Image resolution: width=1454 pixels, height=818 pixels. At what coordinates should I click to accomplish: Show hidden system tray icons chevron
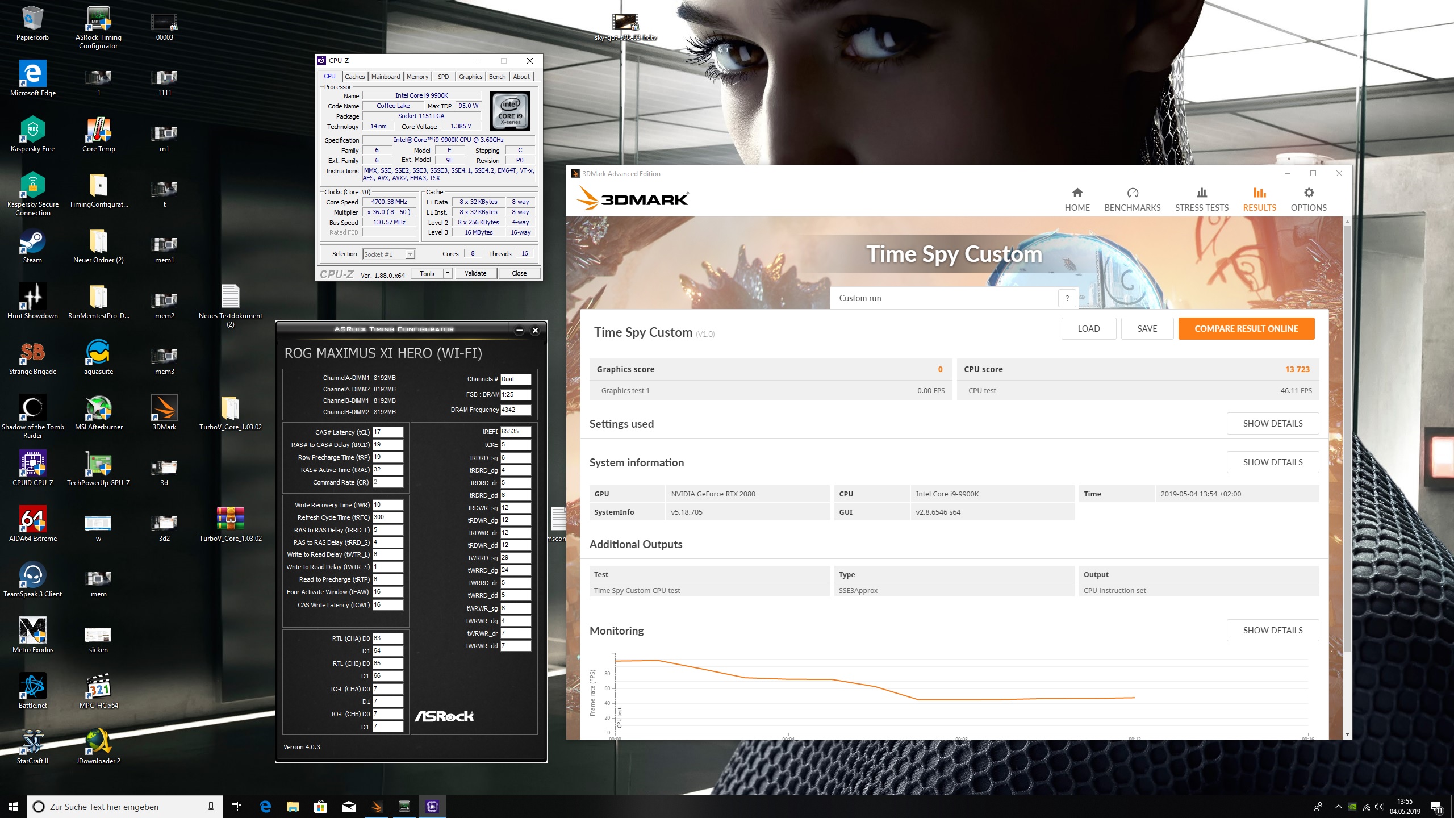coord(1338,807)
